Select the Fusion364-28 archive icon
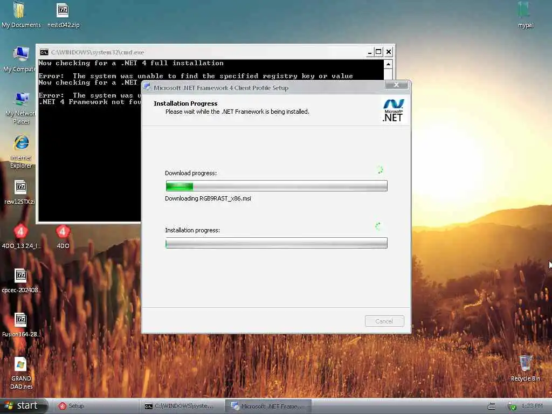 coord(21,325)
